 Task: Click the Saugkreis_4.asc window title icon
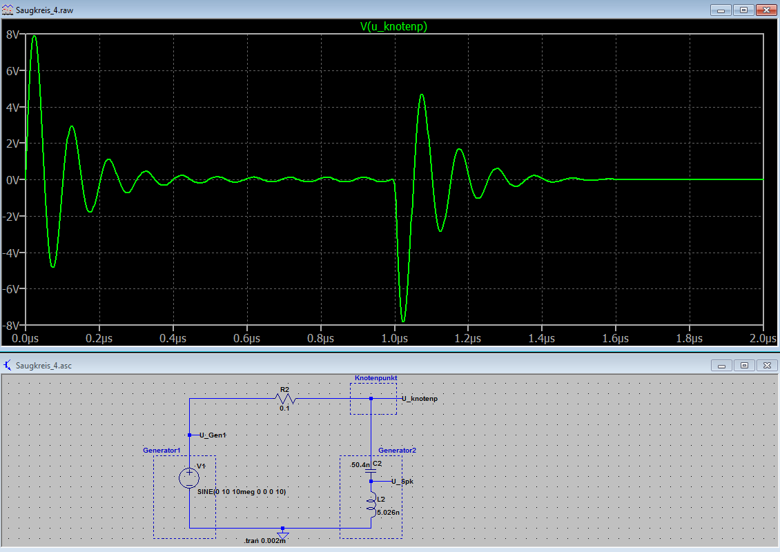point(7,366)
